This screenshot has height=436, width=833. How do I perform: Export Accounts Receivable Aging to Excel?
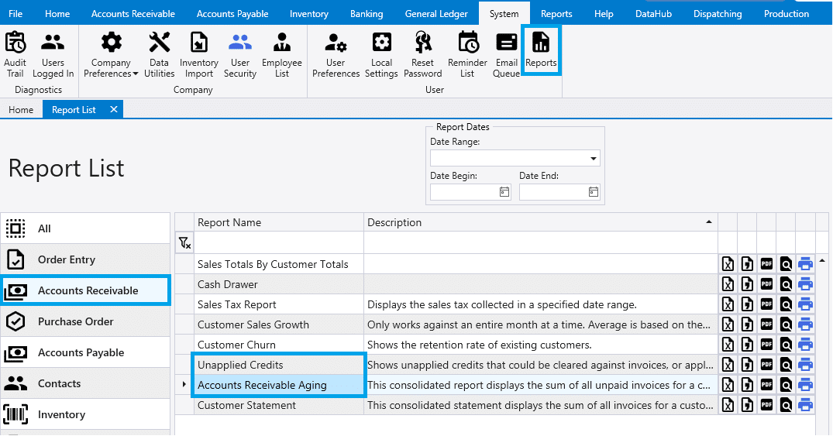pyautogui.click(x=728, y=385)
